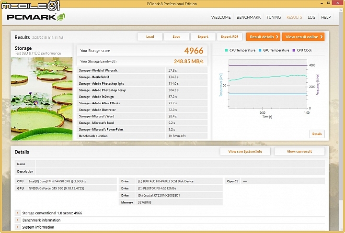Click the PLEXTOR PX-AG512M6e drive entry
The image size is (345, 233).
click(x=179, y=188)
